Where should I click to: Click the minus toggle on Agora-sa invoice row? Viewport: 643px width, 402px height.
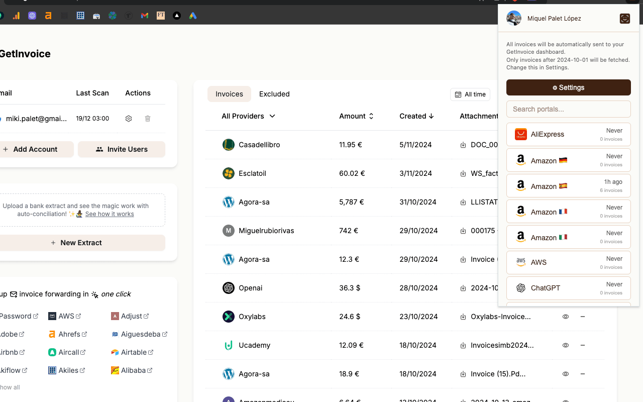pyautogui.click(x=583, y=374)
